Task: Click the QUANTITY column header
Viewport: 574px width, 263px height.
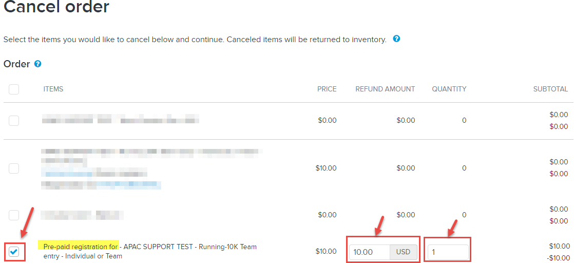Action: click(449, 89)
